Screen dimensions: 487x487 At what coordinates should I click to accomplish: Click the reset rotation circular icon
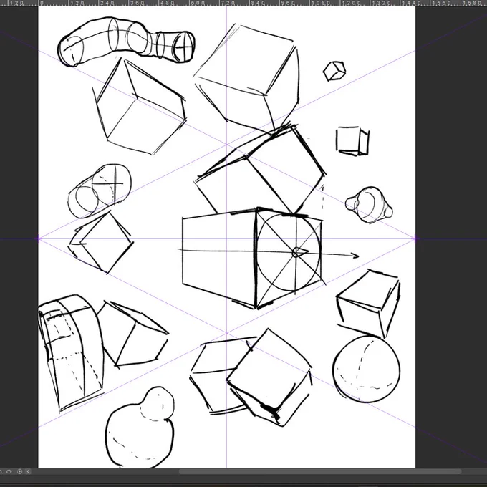[x=19, y=471]
